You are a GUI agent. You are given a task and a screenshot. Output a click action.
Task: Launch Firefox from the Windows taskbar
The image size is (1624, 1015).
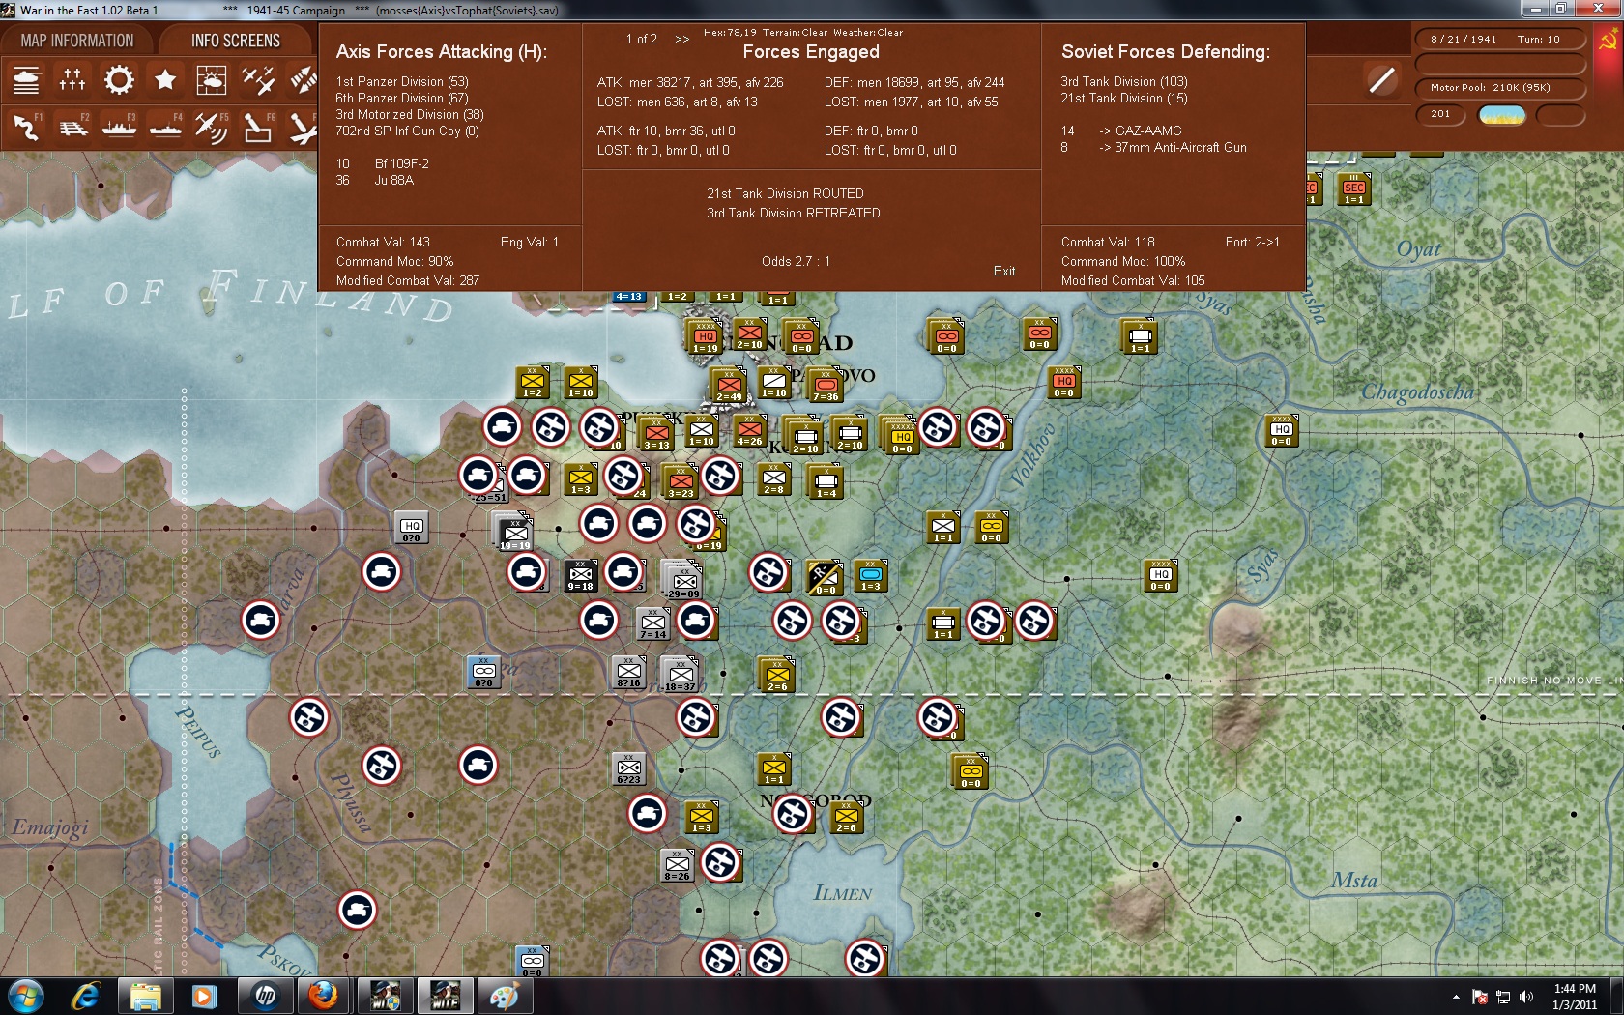(x=326, y=996)
